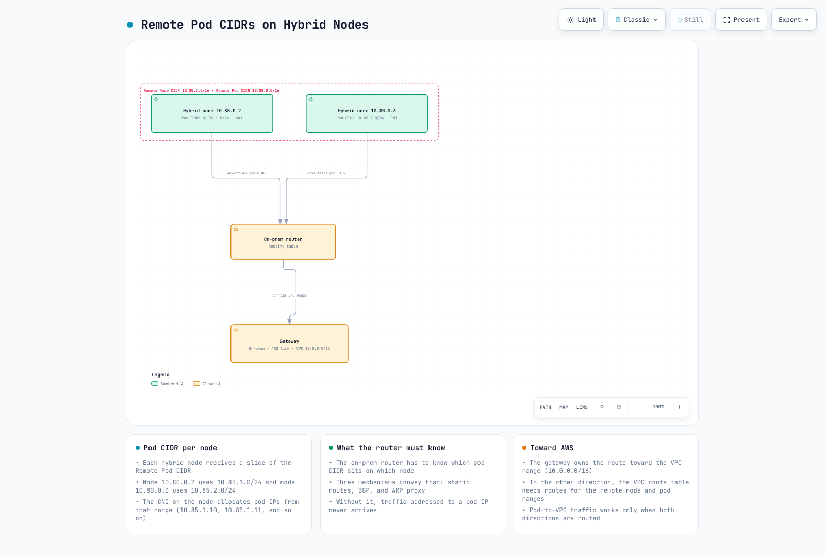Screen dimensions: 825x557
Task: Click the icon in Hybrid node 10.80.0.2
Action: (156, 100)
